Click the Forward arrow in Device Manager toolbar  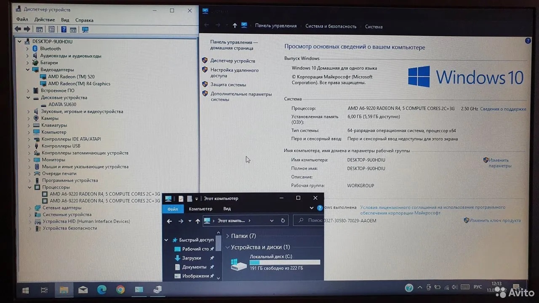(27, 29)
